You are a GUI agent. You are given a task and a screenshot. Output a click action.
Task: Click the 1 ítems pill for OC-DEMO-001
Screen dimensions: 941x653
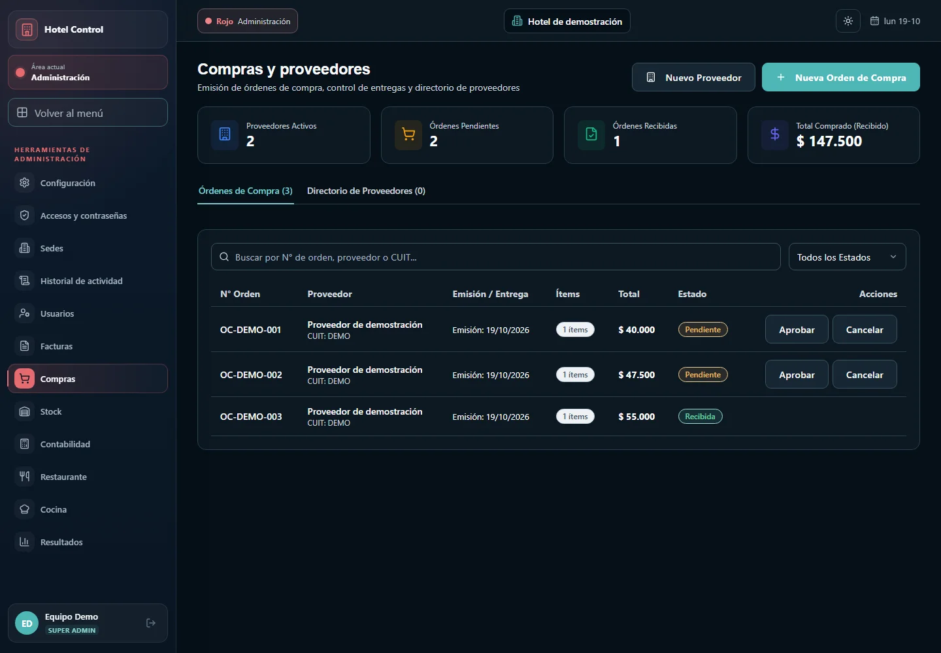[575, 329]
